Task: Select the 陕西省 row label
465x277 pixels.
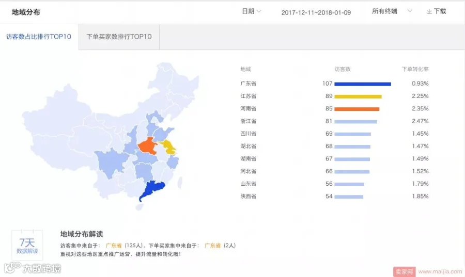Action: (248, 196)
